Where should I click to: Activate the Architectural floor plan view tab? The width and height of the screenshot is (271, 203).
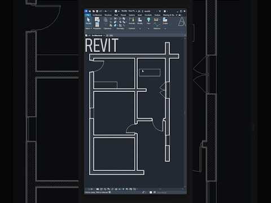pyautogui.click(x=95, y=36)
